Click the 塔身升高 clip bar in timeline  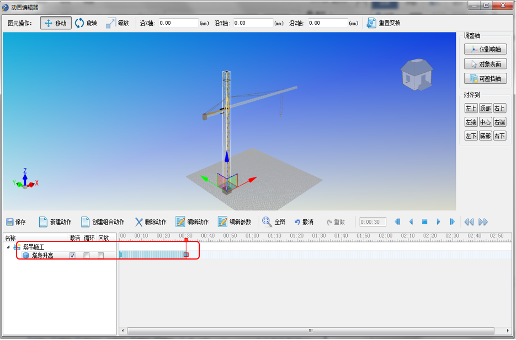click(153, 255)
